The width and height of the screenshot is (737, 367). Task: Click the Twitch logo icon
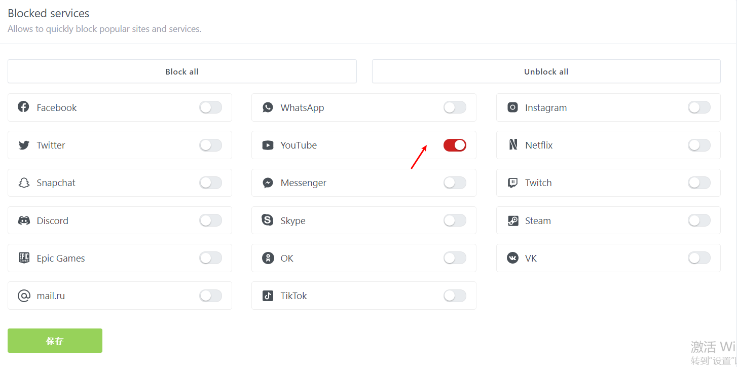coord(513,183)
